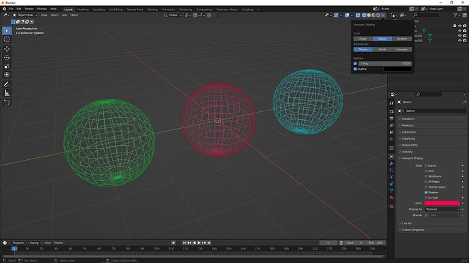Open the Physics properties tab
The height and width of the screenshot is (263, 469).
click(x=392, y=177)
